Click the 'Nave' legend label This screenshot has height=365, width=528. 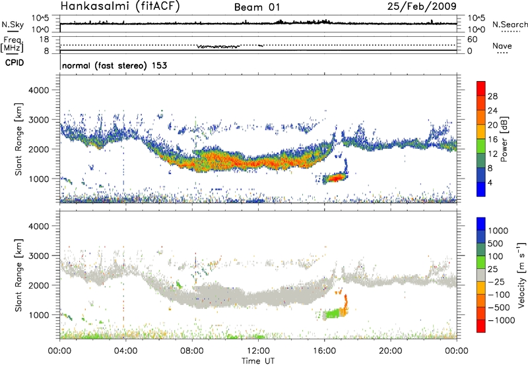tap(502, 45)
